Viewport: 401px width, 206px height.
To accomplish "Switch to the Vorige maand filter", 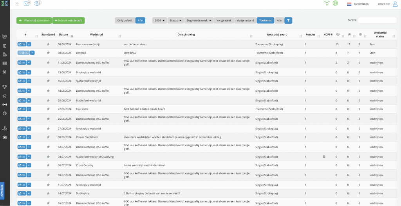I will 246,20.
